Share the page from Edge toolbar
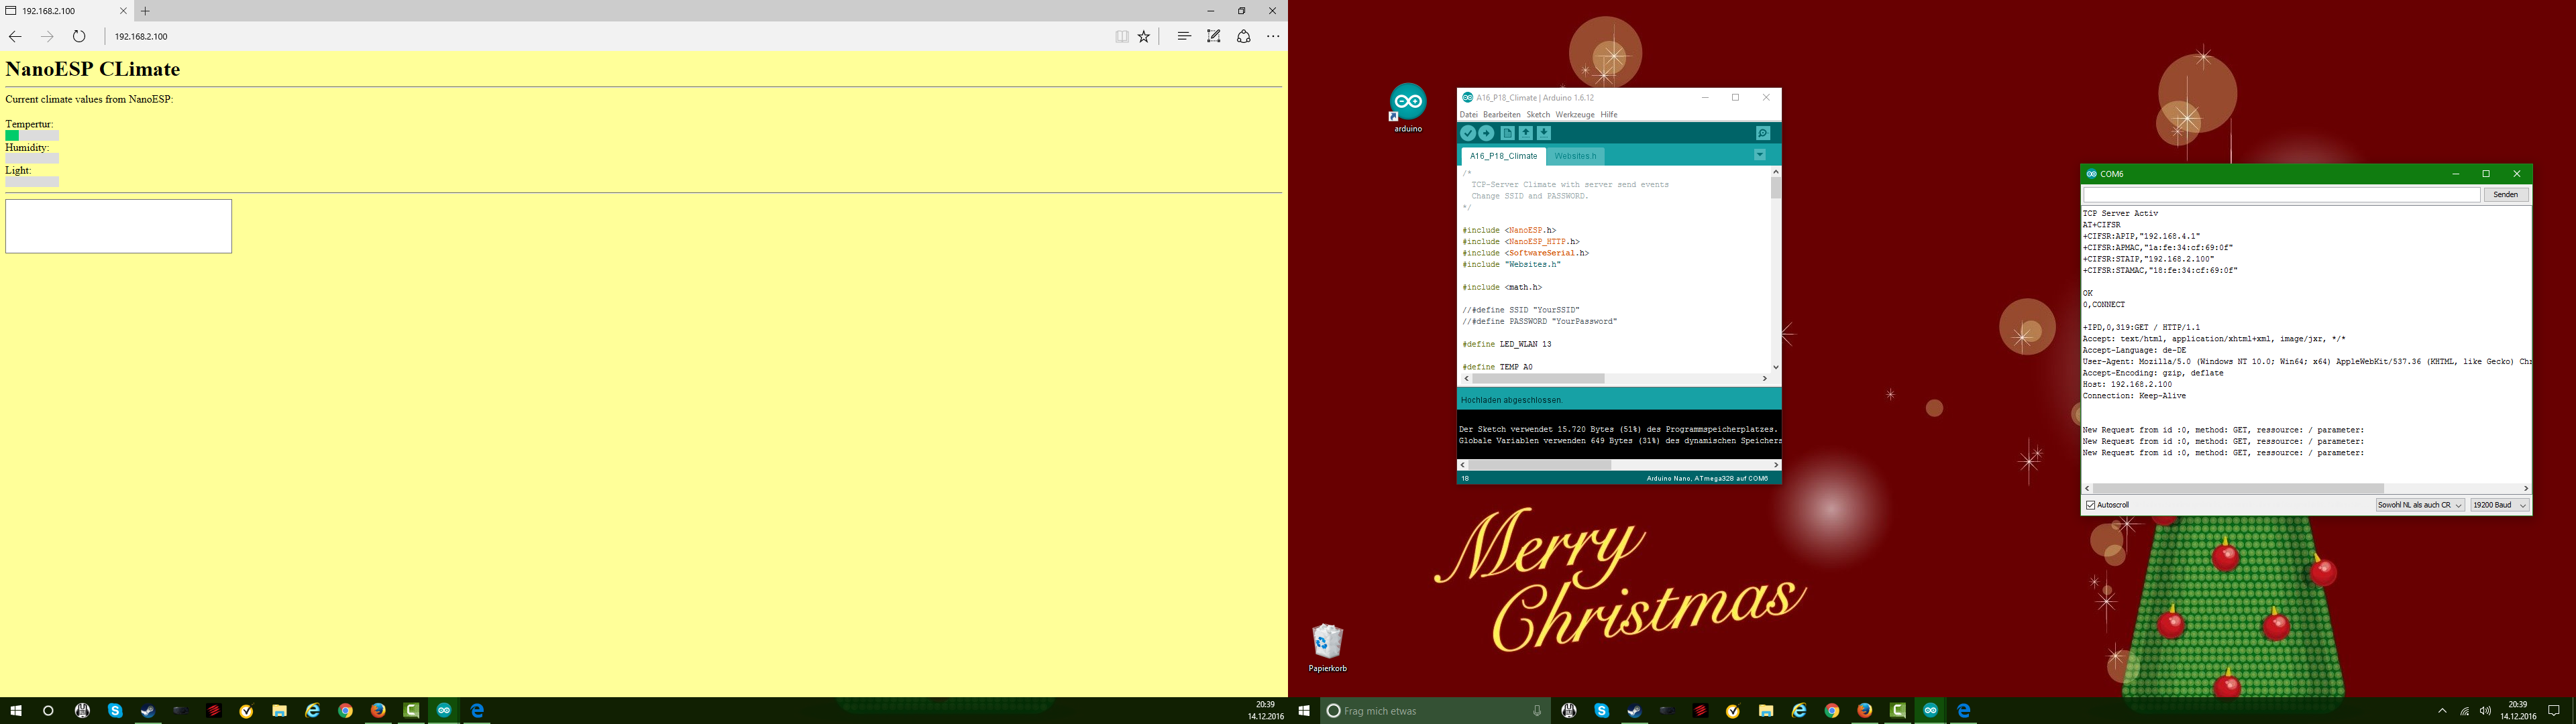 [1244, 37]
